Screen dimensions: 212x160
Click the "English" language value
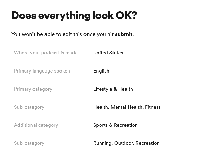coord(101,71)
